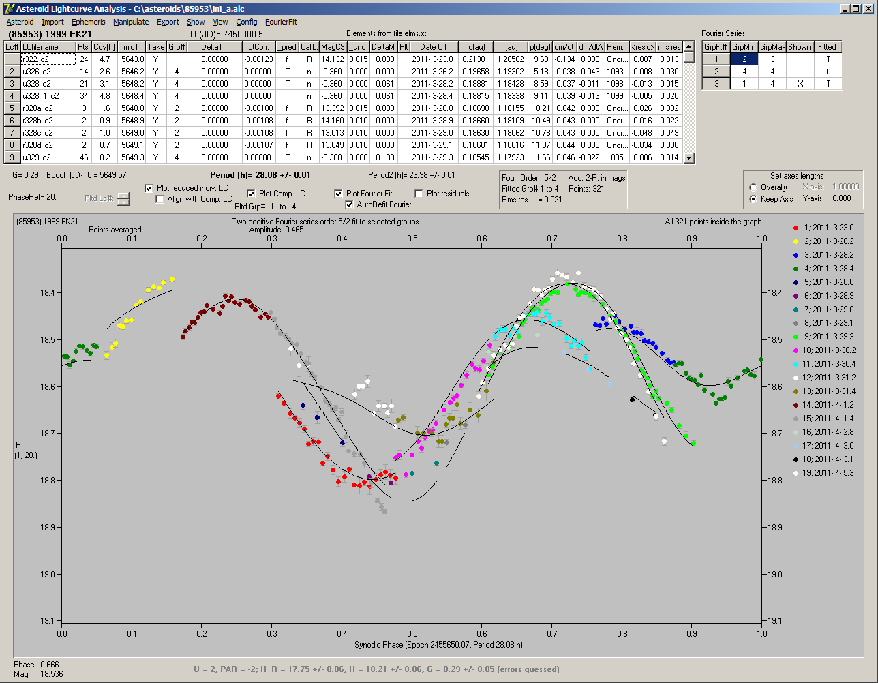Screen dimensions: 878x683
Task: Click the X-axis length value 1.00000
Action: click(845, 187)
